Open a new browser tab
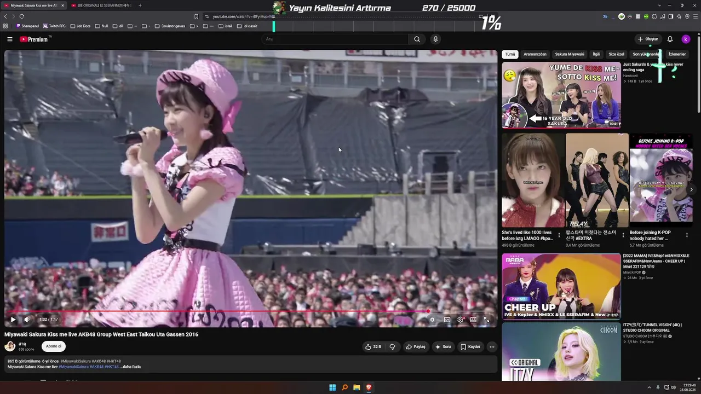701x394 pixels. (140, 5)
